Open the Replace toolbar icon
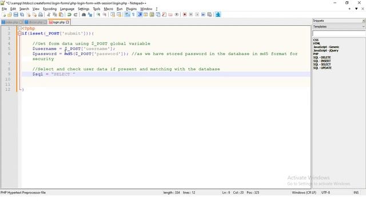This screenshot has width=366, height=206. pyautogui.click(x=90, y=14)
